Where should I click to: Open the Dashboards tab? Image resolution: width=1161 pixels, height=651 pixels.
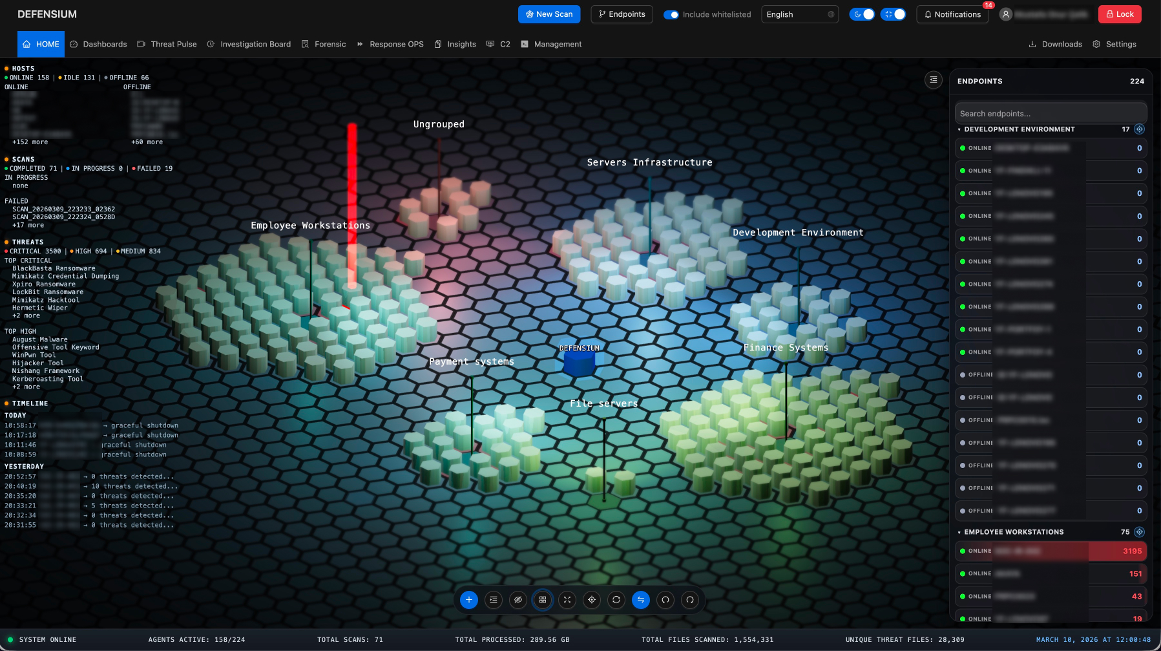click(98, 44)
